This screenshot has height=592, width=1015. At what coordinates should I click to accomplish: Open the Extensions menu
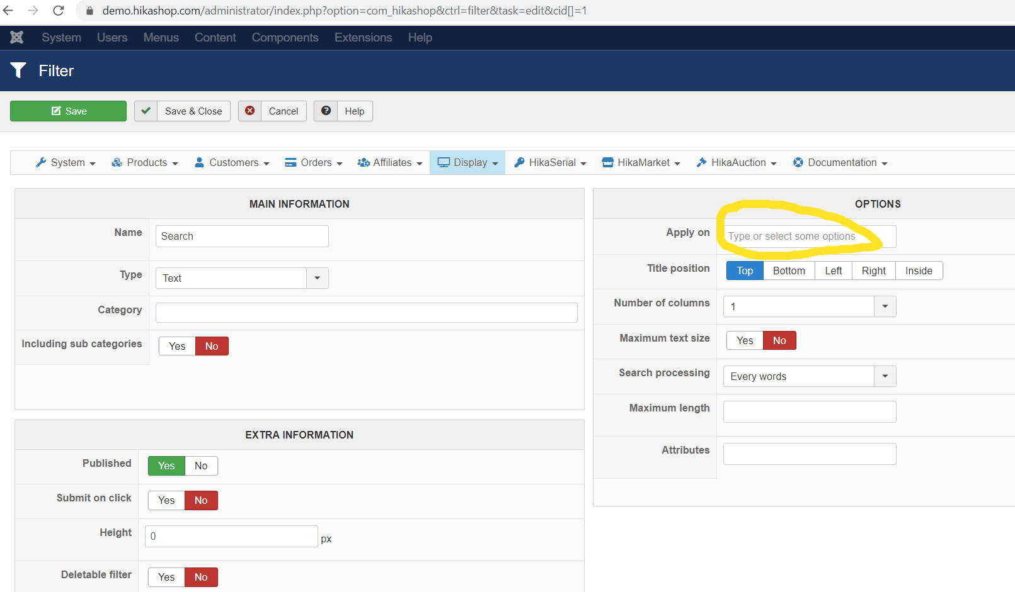point(364,38)
